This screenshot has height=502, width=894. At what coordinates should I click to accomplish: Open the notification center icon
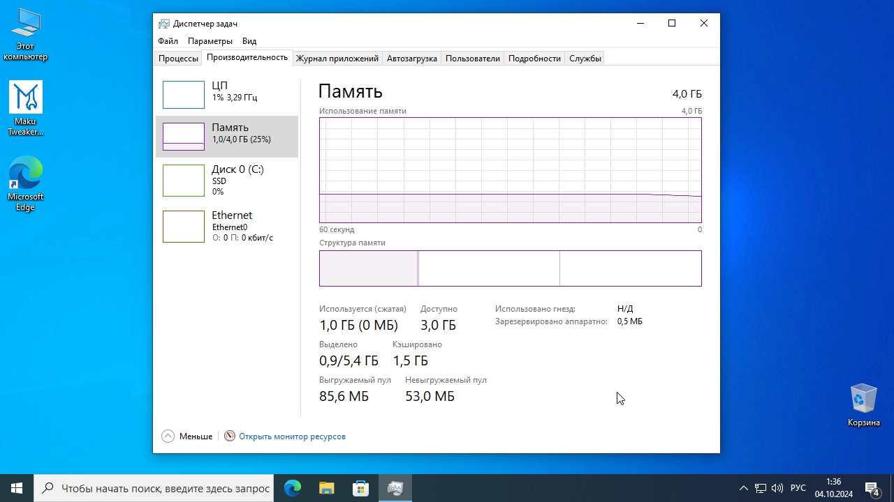point(872,488)
